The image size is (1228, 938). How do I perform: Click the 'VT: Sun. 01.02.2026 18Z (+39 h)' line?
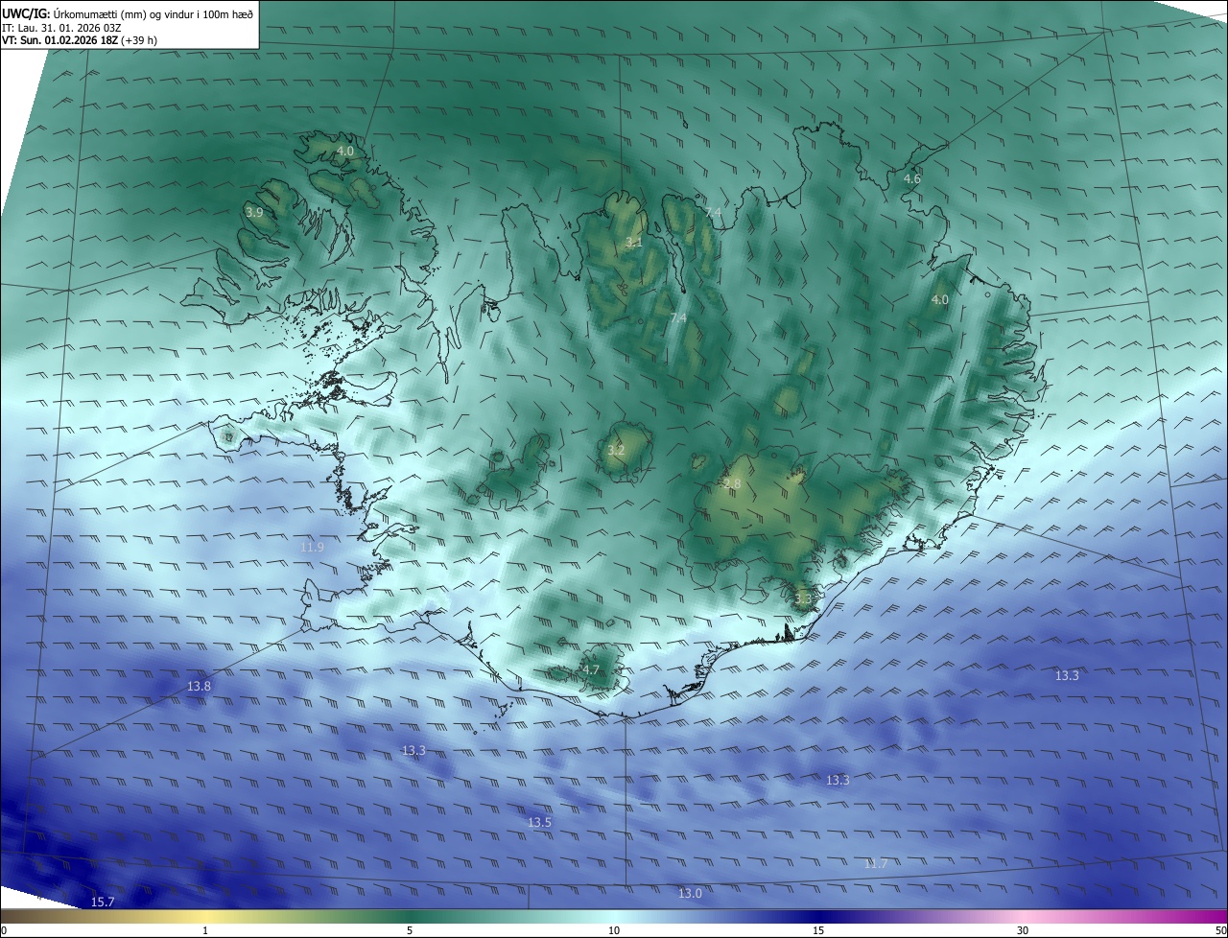point(80,41)
